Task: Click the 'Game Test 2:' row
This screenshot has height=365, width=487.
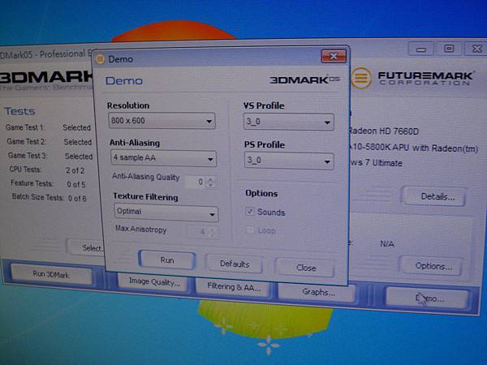Action: point(49,142)
